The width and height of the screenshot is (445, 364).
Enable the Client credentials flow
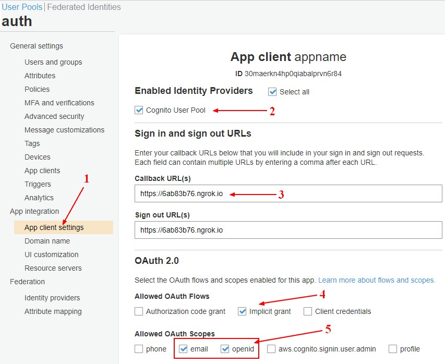tap(307, 311)
